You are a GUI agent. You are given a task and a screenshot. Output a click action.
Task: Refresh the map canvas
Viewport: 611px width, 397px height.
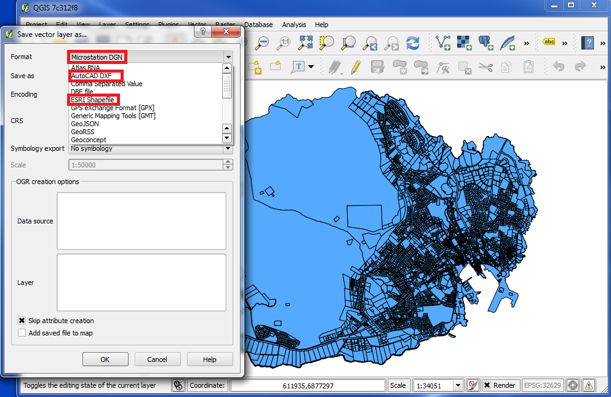pyautogui.click(x=413, y=43)
